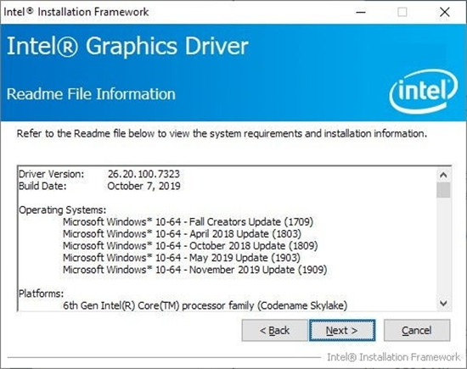
Task: Close the Intel Installation Framework window
Action: click(x=445, y=12)
